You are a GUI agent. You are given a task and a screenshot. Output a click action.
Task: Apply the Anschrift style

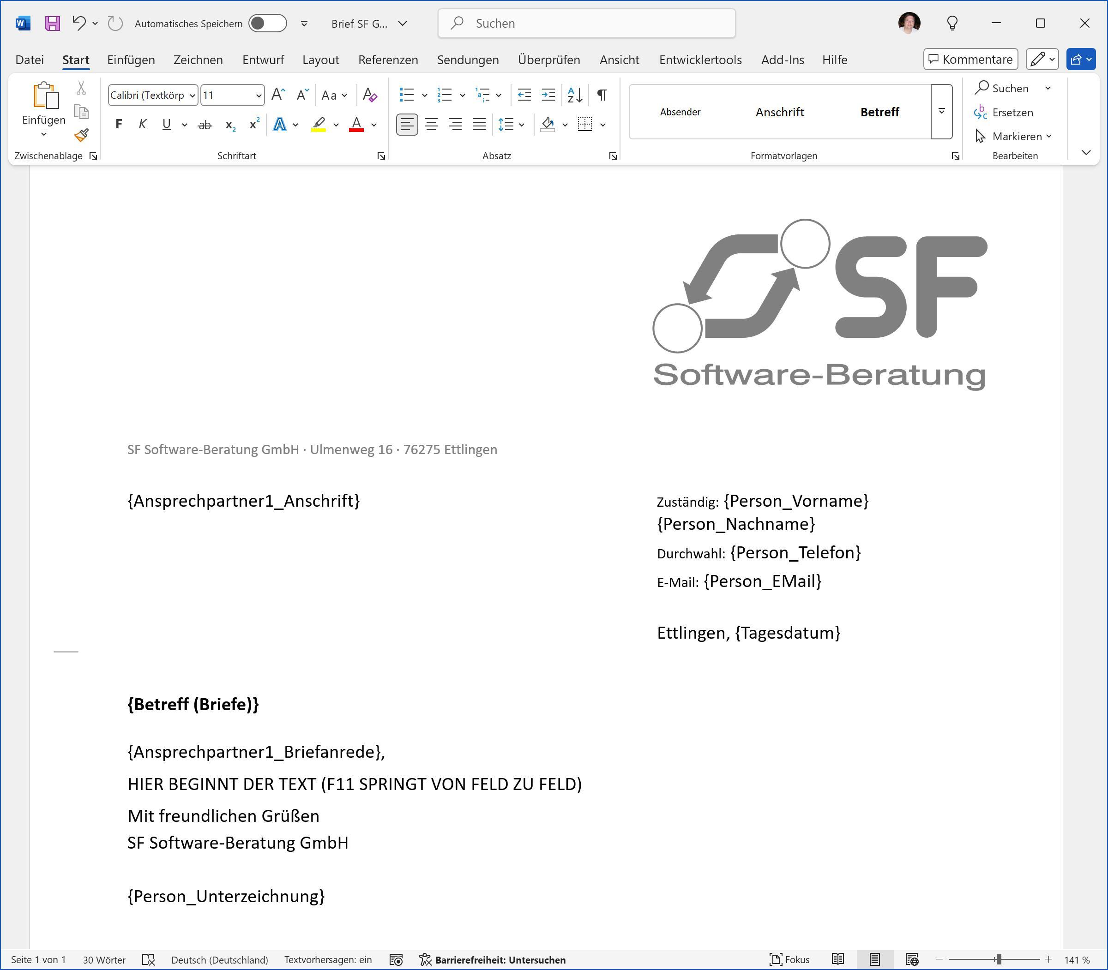(780, 112)
